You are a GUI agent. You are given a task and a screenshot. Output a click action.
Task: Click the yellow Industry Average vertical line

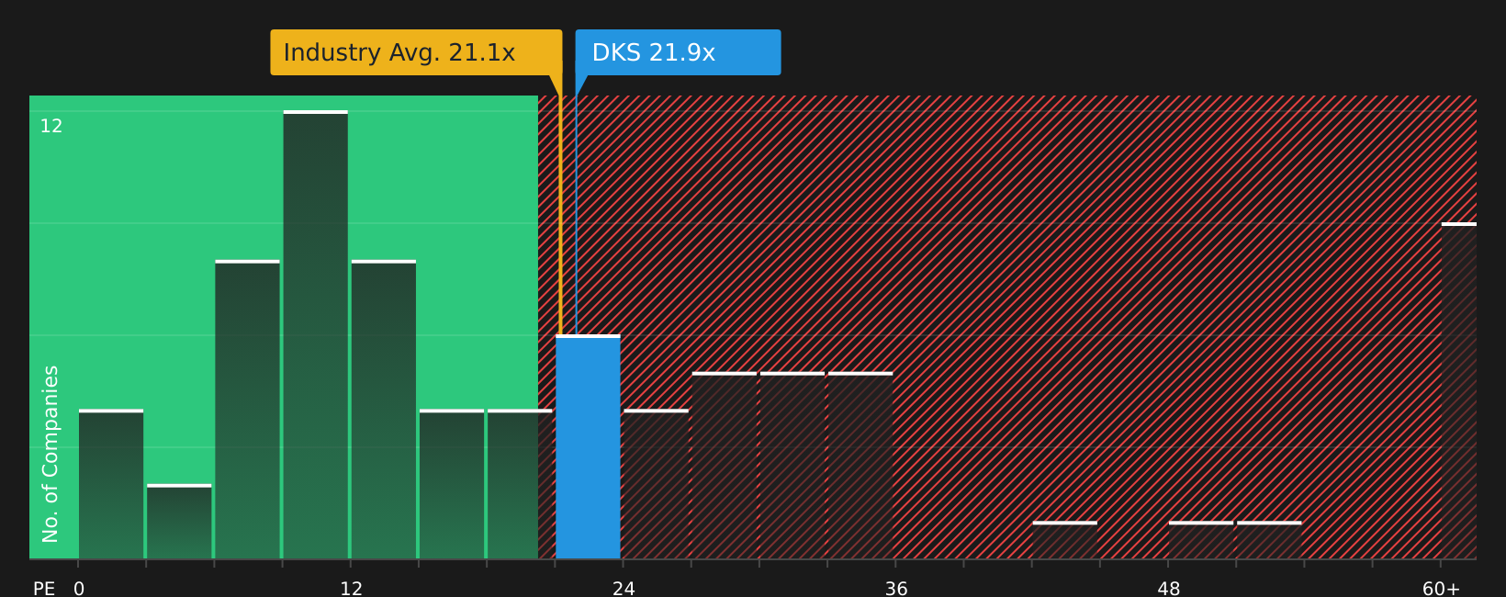point(560,216)
